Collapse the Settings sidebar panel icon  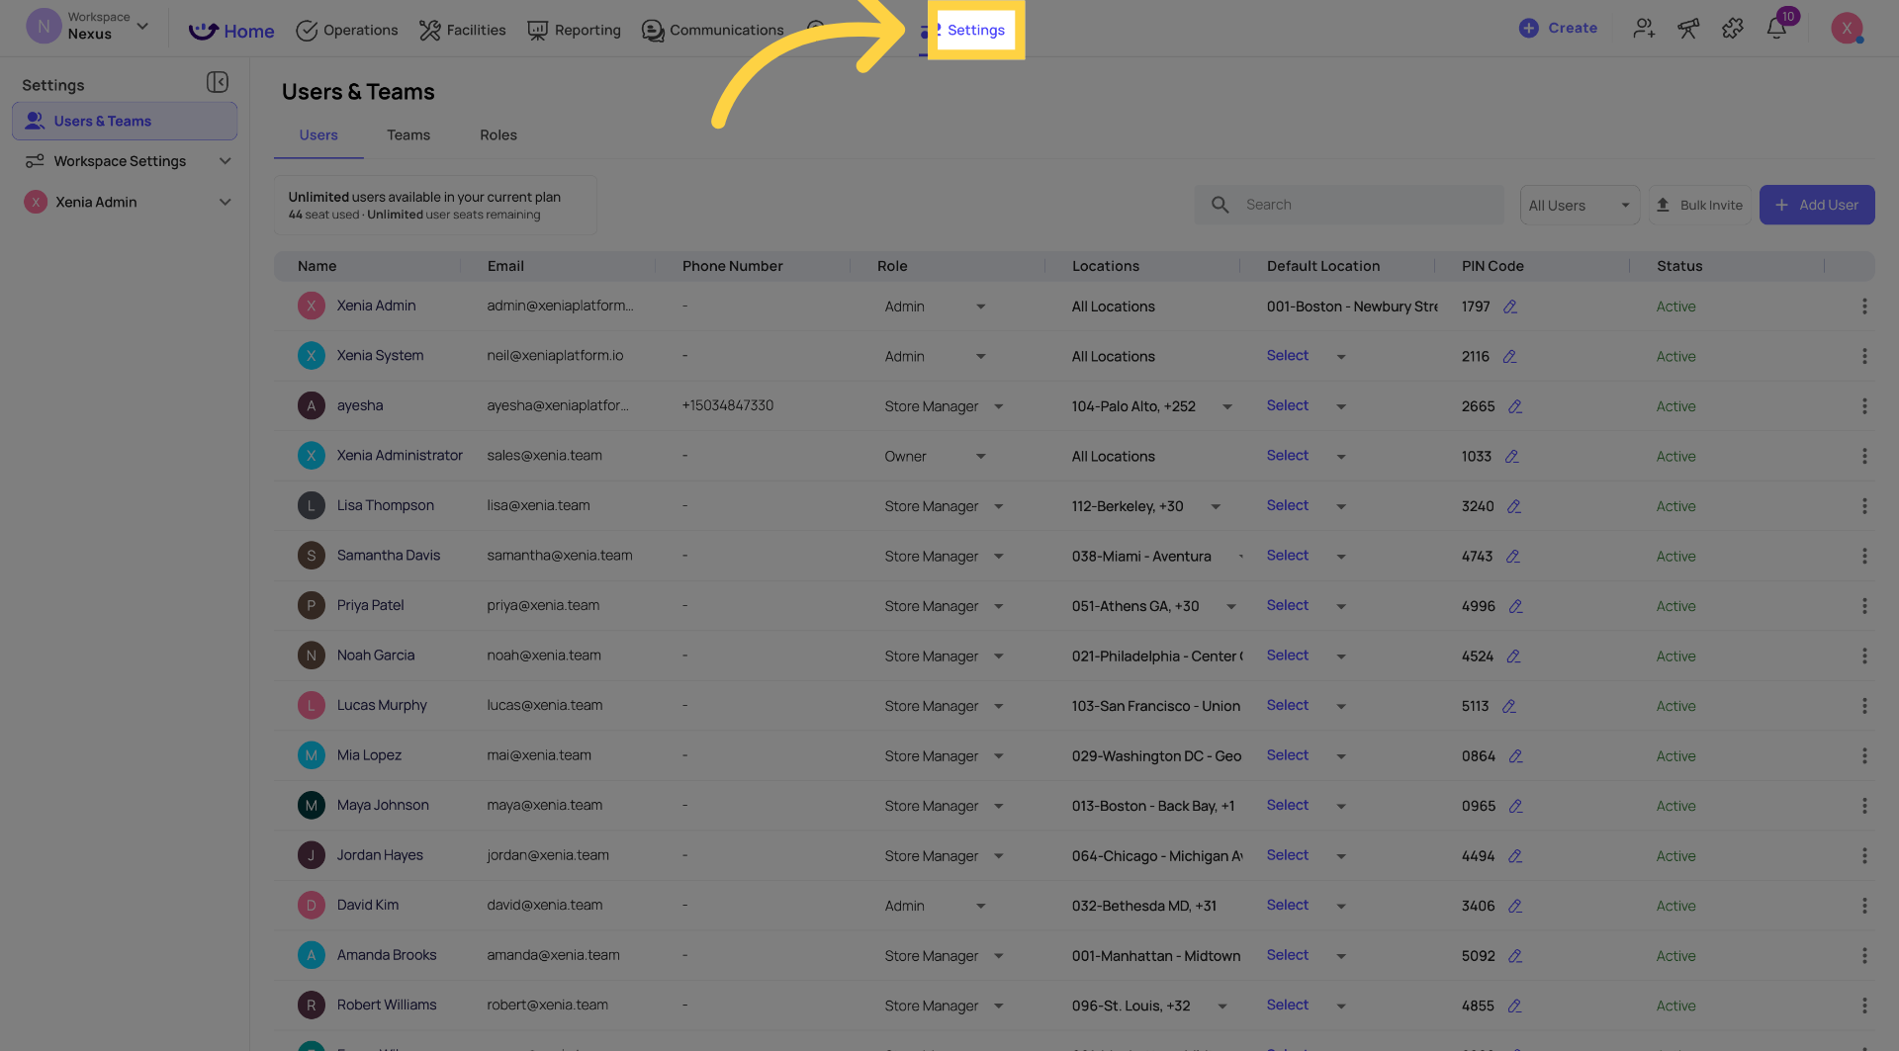[218, 82]
